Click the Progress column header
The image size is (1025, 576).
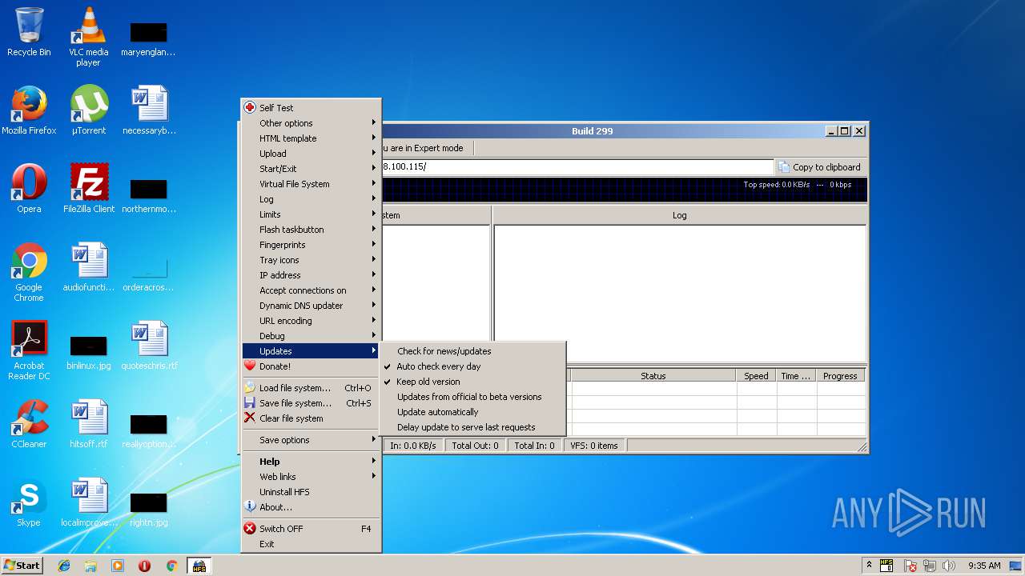coord(840,376)
